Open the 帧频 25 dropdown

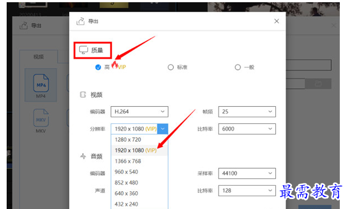point(247,112)
